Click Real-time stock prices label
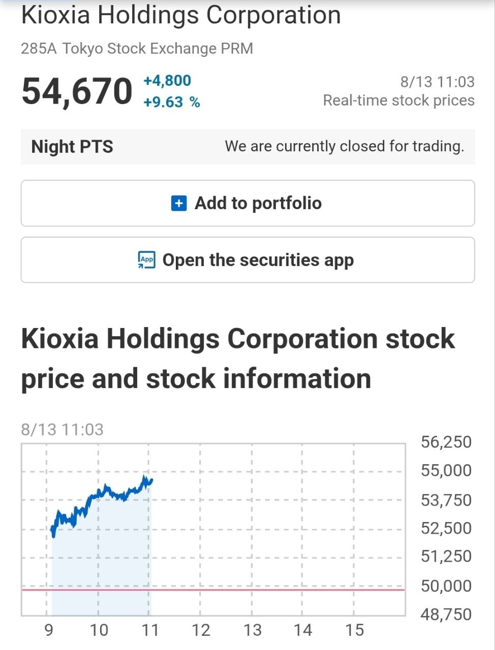The width and height of the screenshot is (495, 650). coord(399,101)
